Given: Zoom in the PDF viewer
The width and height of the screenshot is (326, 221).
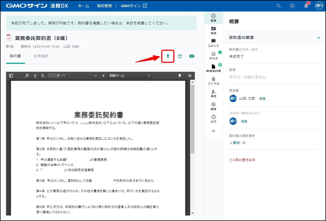Looking at the screenshot, I should [103, 76].
